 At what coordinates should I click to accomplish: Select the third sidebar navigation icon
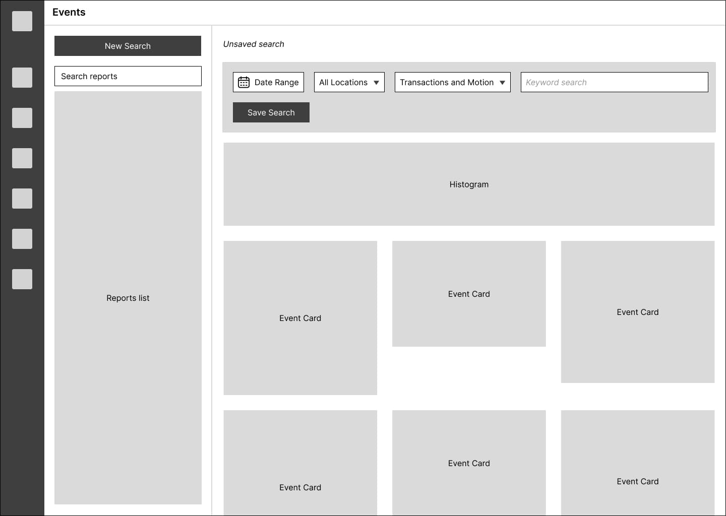(x=22, y=118)
